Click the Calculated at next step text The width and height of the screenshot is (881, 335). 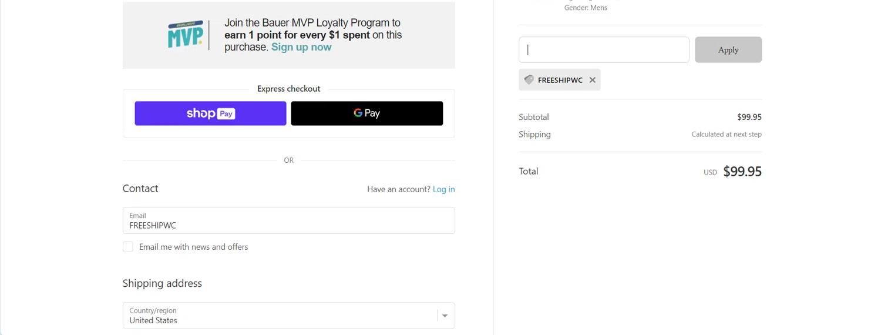pos(727,135)
